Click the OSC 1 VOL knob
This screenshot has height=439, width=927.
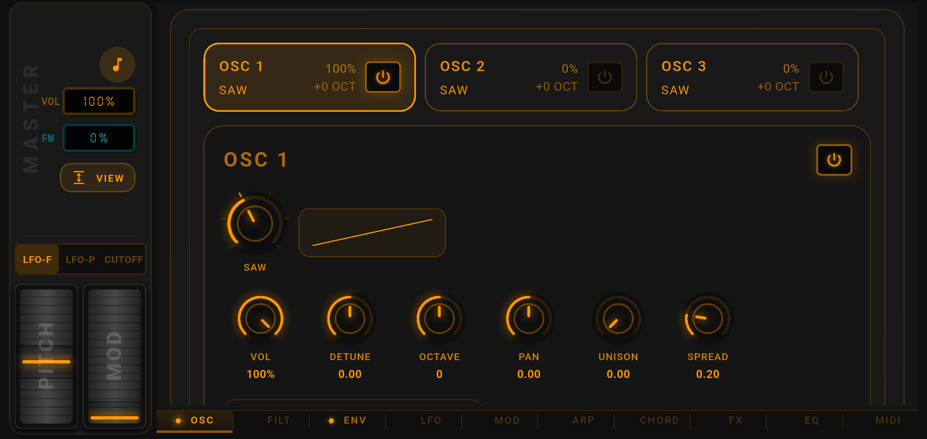[260, 318]
